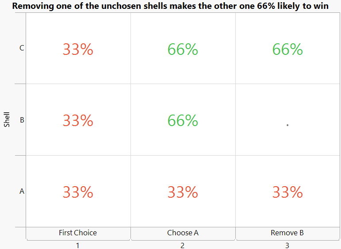Click the missing-value dot for shell B

point(287,125)
